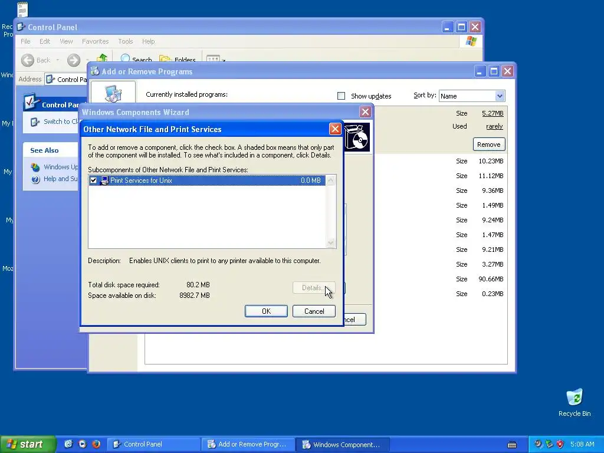The image size is (604, 453).
Task: Click the clock showing 5:08 AM
Action: [582, 444]
